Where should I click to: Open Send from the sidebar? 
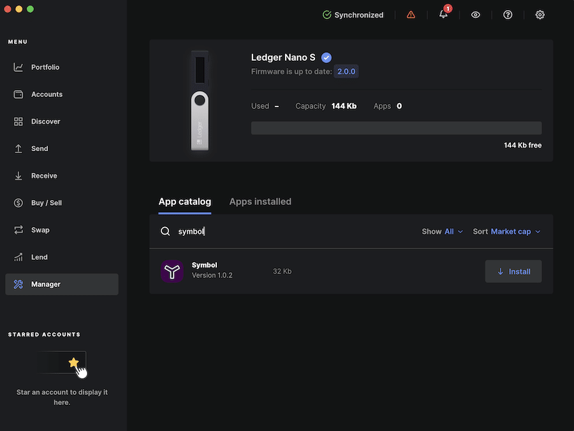coord(62,149)
